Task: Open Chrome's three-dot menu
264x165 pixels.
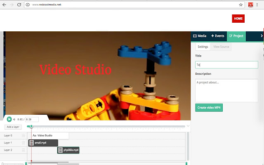Action: [259, 5]
